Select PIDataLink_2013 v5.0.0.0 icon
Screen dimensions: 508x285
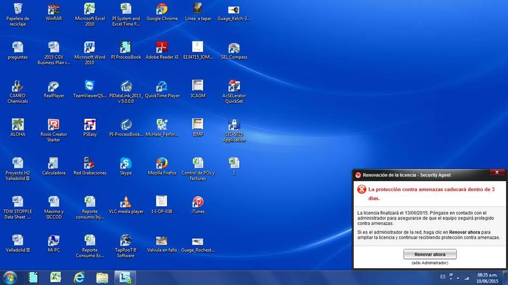tap(126, 91)
